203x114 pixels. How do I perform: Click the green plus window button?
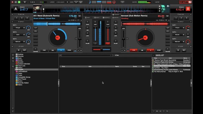click(19, 2)
